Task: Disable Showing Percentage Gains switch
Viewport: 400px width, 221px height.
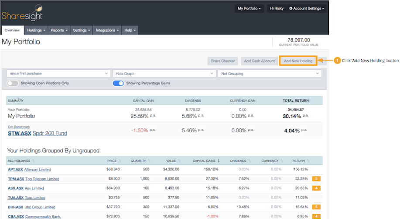Action: (118, 83)
